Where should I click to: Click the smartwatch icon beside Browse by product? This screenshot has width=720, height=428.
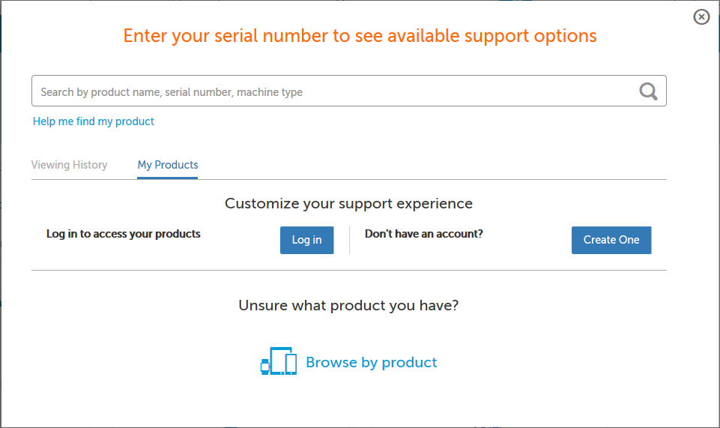click(x=264, y=367)
